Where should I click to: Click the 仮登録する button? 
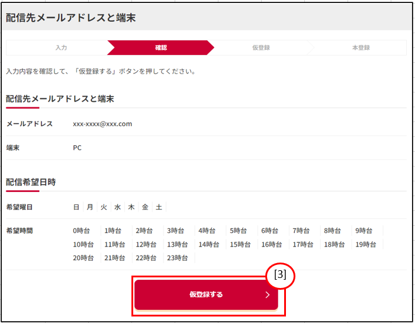(206, 295)
